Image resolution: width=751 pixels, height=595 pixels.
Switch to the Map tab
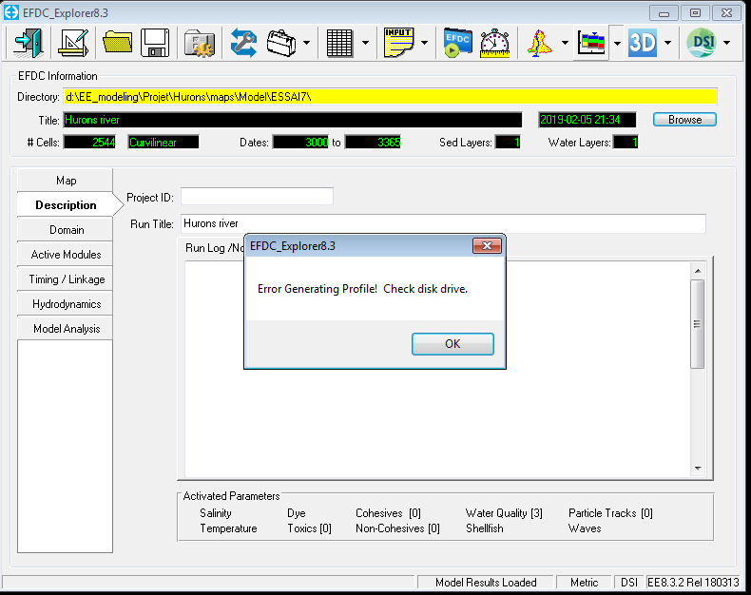tap(66, 181)
